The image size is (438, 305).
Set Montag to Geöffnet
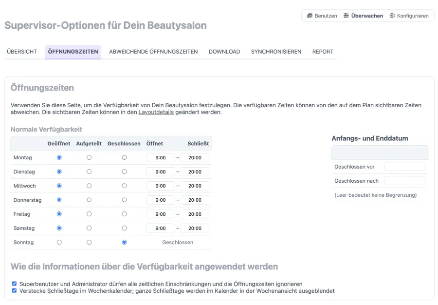click(59, 157)
